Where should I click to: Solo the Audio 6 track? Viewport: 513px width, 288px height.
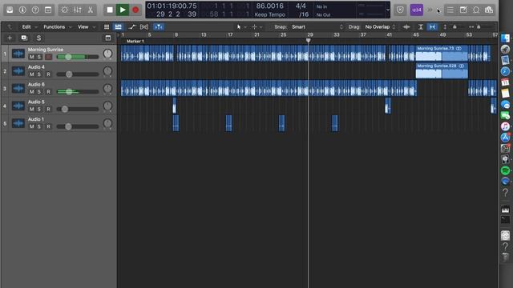coord(39,92)
